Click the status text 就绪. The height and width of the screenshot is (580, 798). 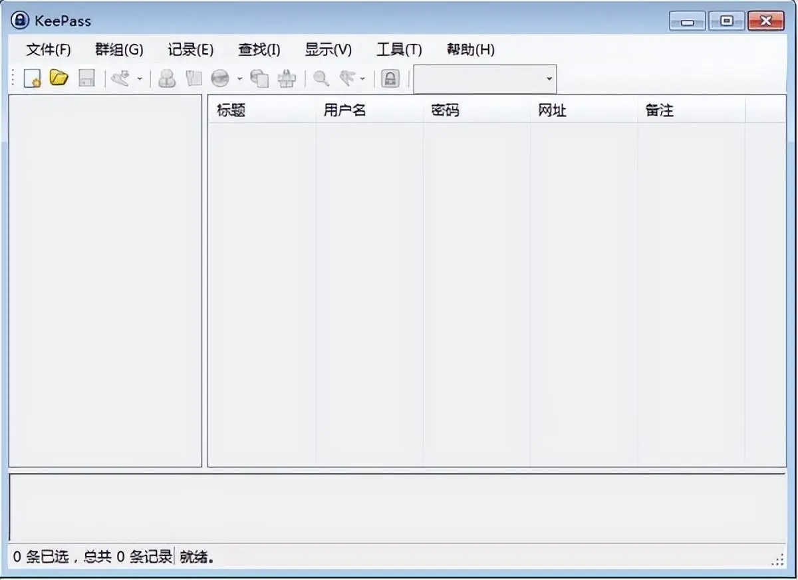[x=197, y=557]
